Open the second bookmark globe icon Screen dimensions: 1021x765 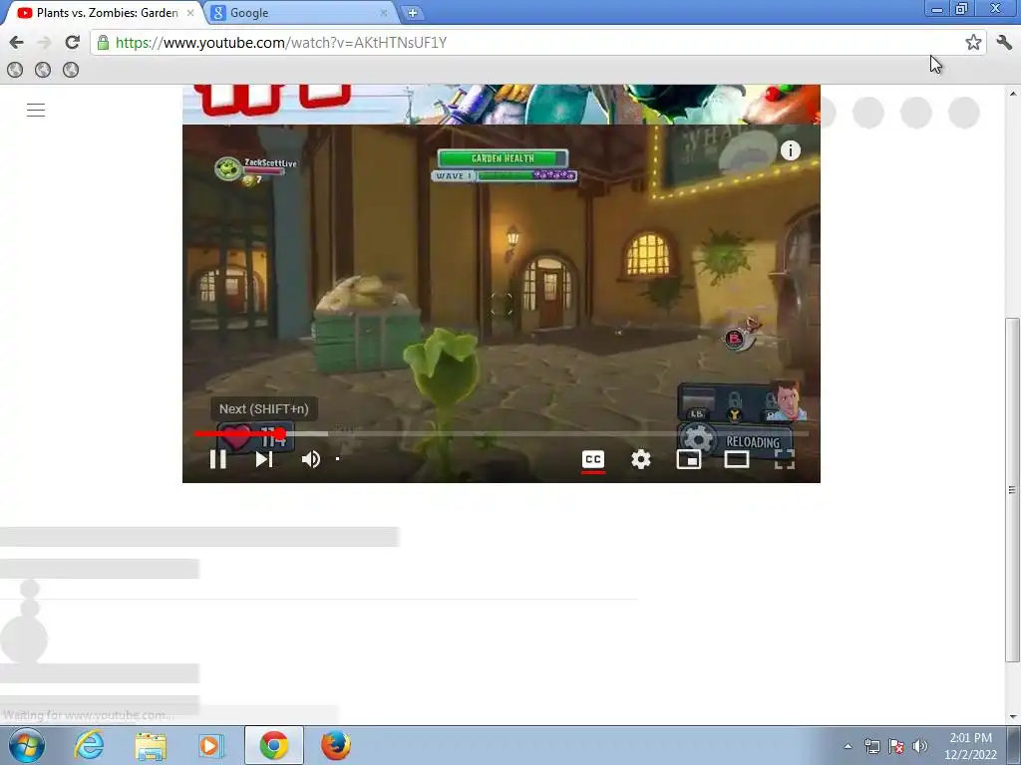pyautogui.click(x=43, y=70)
